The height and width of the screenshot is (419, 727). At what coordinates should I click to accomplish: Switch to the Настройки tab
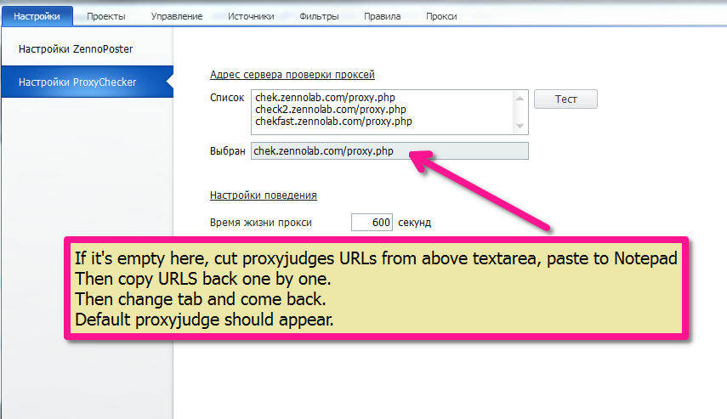click(x=37, y=16)
